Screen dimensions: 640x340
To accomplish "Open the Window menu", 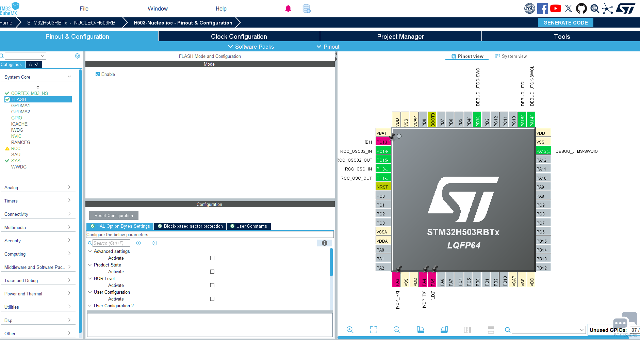I will pos(158,9).
